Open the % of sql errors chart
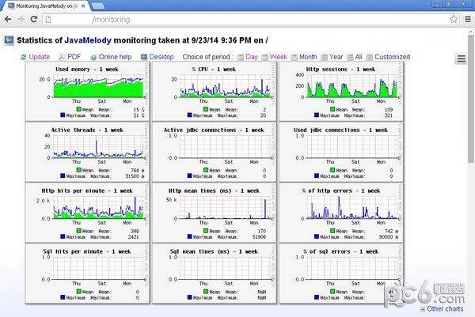The width and height of the screenshot is (475, 317). pos(341,274)
